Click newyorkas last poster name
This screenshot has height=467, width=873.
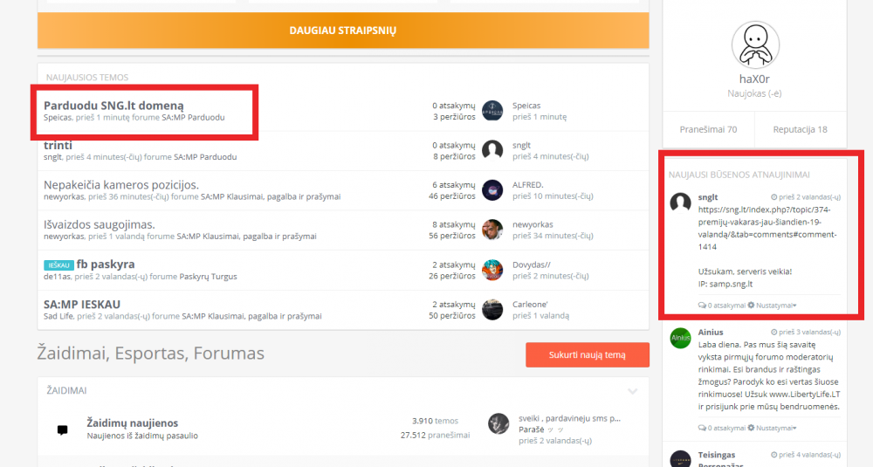(533, 224)
